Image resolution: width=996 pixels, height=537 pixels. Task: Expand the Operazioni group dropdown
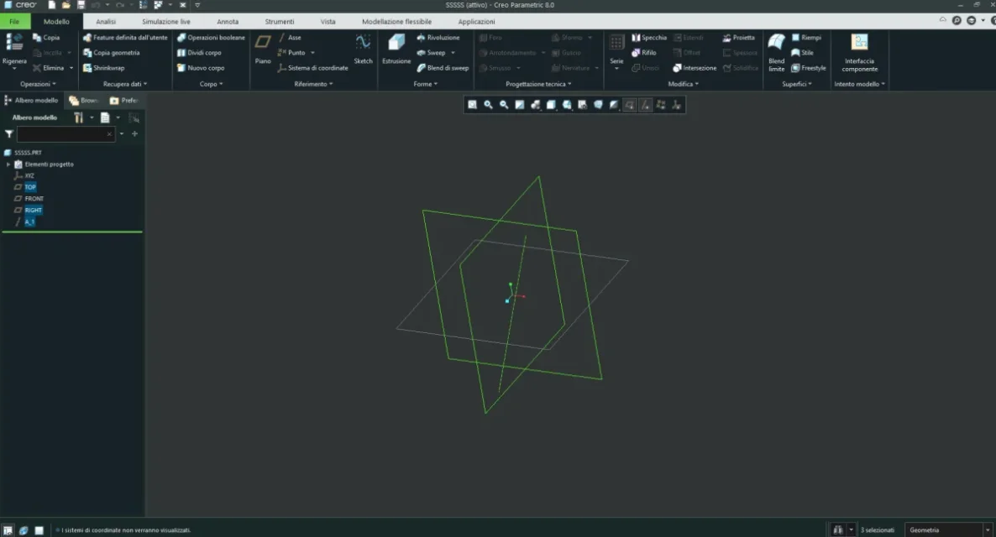pos(38,84)
